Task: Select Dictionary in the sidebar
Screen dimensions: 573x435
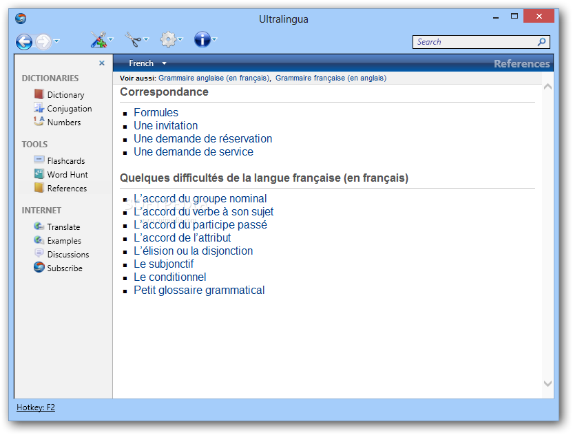Action: coord(66,95)
